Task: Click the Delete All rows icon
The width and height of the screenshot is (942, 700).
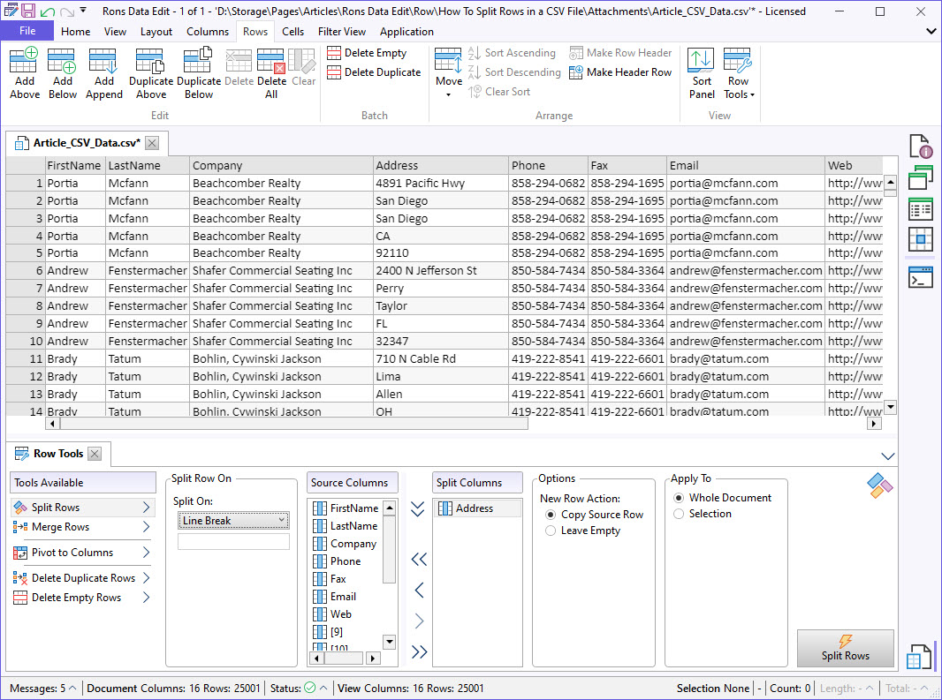Action: [x=270, y=64]
